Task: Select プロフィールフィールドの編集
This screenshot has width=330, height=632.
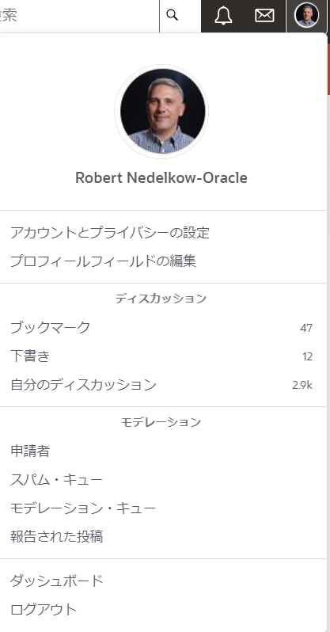Action: point(103,261)
